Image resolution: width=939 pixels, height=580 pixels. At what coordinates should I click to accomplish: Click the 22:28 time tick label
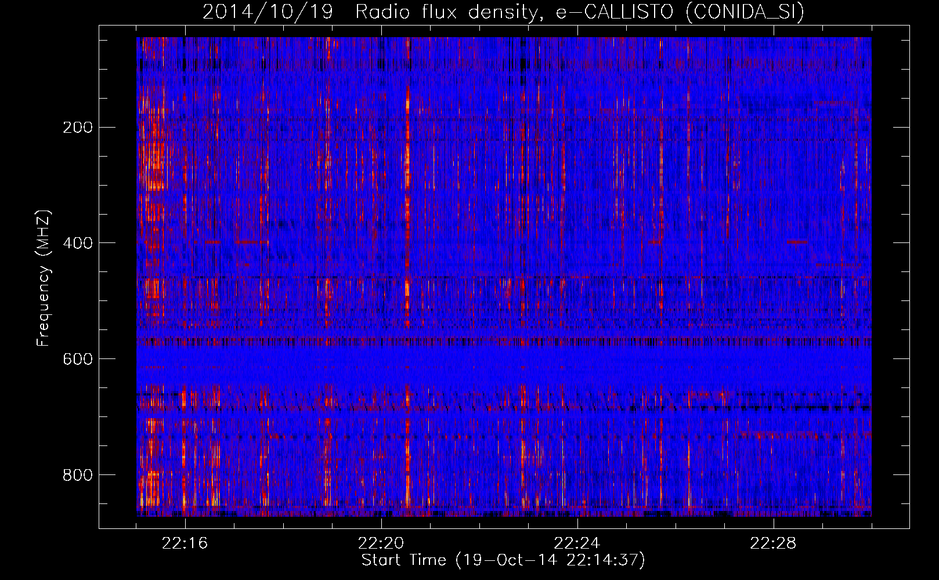773,543
